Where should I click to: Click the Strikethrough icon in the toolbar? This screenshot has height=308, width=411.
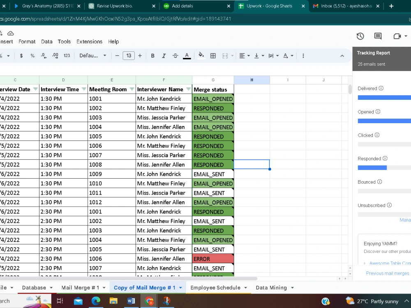click(x=175, y=55)
